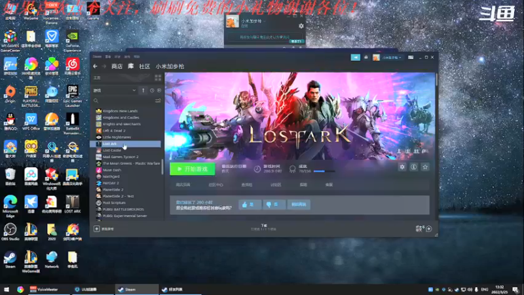The image size is (524, 295).
Task: Select Left 4 Dead 2 in game list
Action: tap(114, 130)
